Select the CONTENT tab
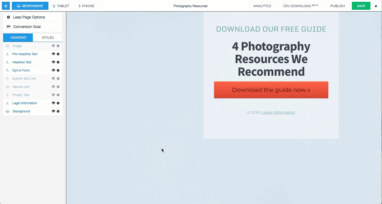The height and width of the screenshot is (204, 382). (x=18, y=37)
